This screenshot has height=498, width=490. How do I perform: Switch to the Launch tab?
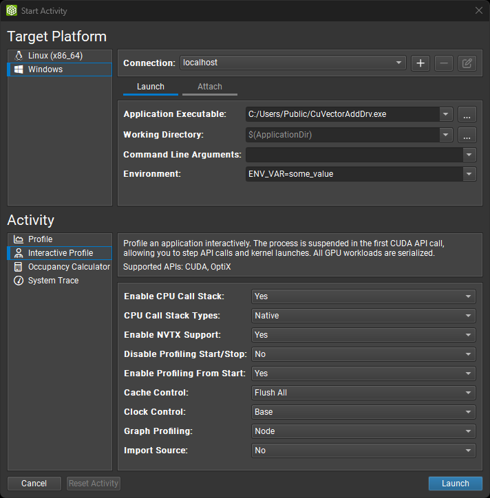[x=151, y=87]
